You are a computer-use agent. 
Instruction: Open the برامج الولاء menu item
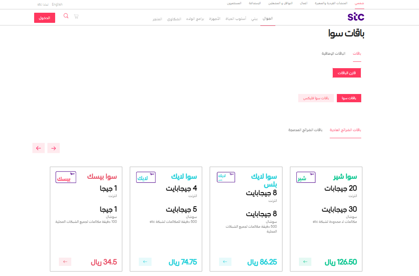(x=195, y=19)
